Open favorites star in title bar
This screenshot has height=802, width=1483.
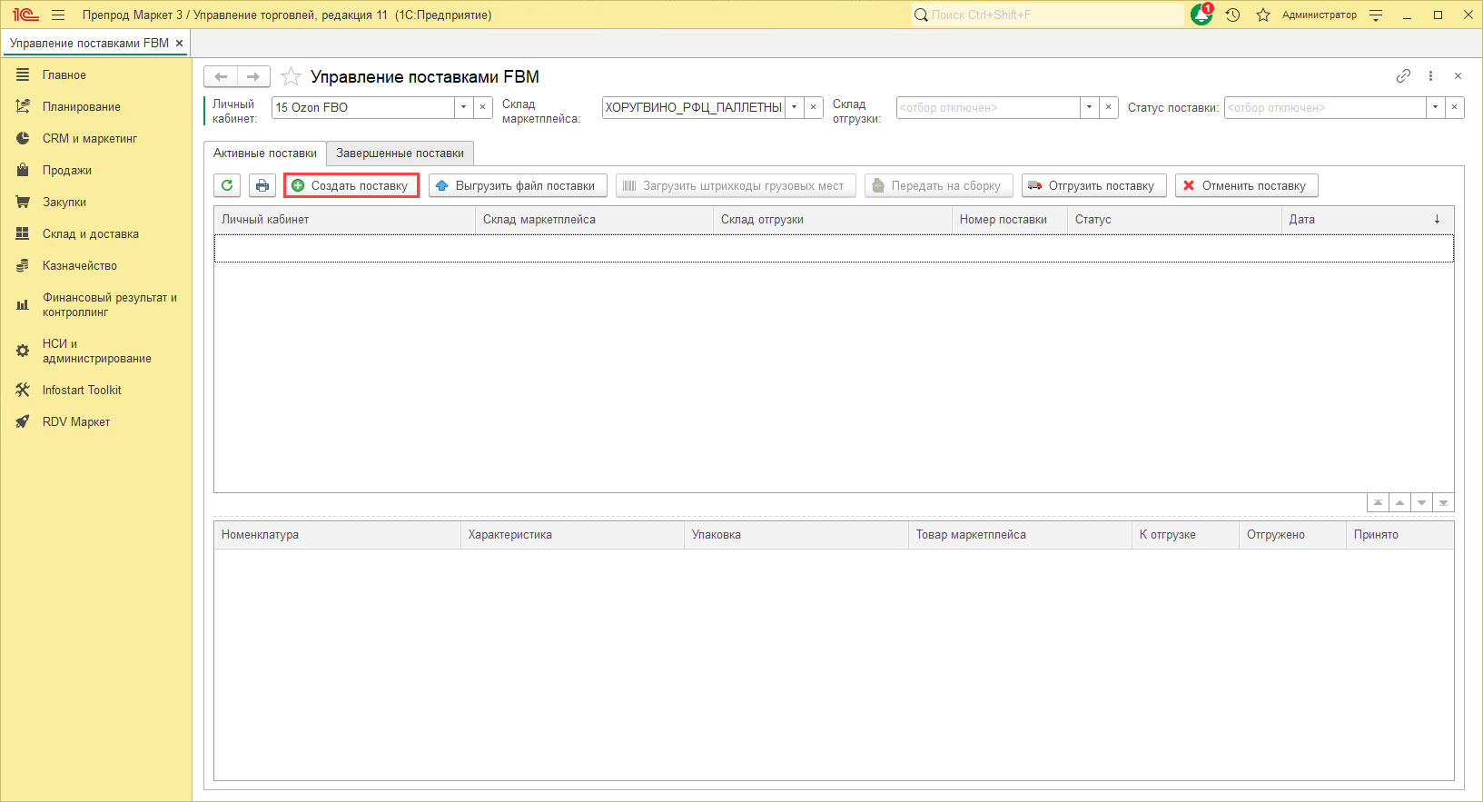(1262, 15)
